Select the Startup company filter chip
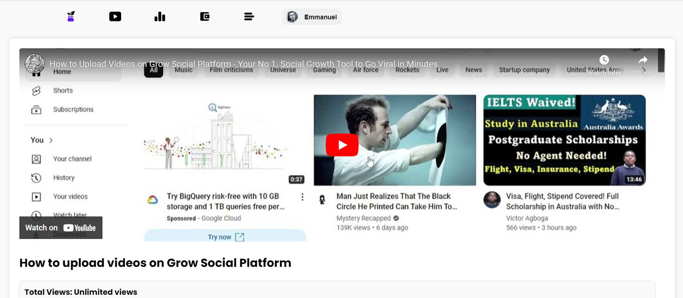 524,70
